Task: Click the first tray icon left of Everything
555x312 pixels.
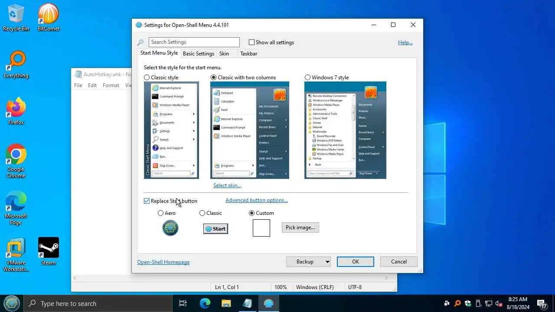Action: tap(447, 303)
